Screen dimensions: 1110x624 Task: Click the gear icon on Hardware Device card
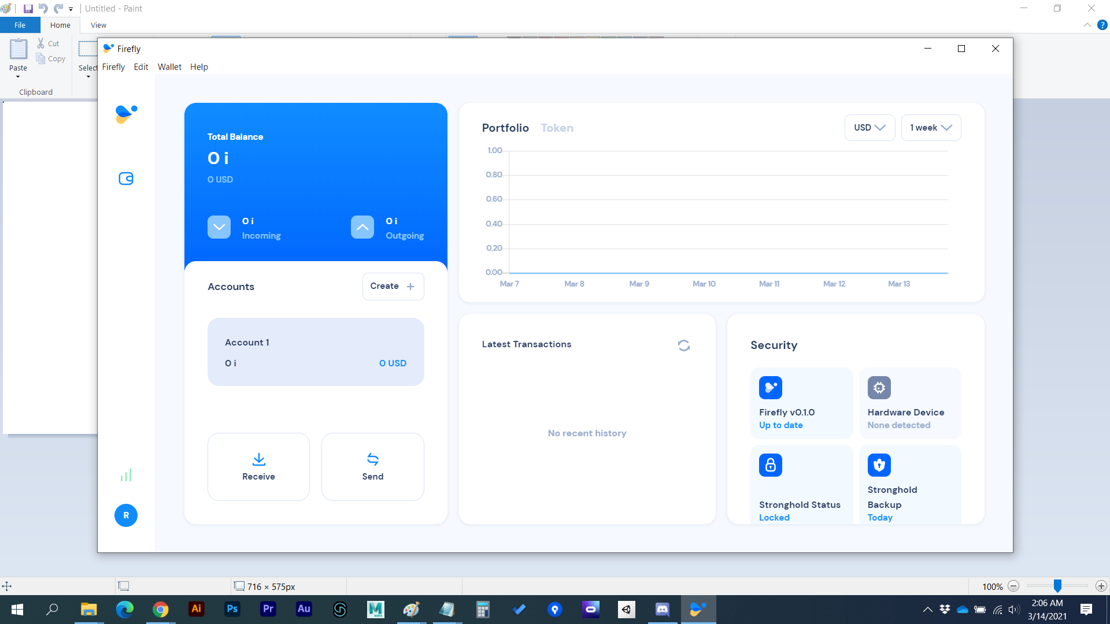click(x=879, y=387)
